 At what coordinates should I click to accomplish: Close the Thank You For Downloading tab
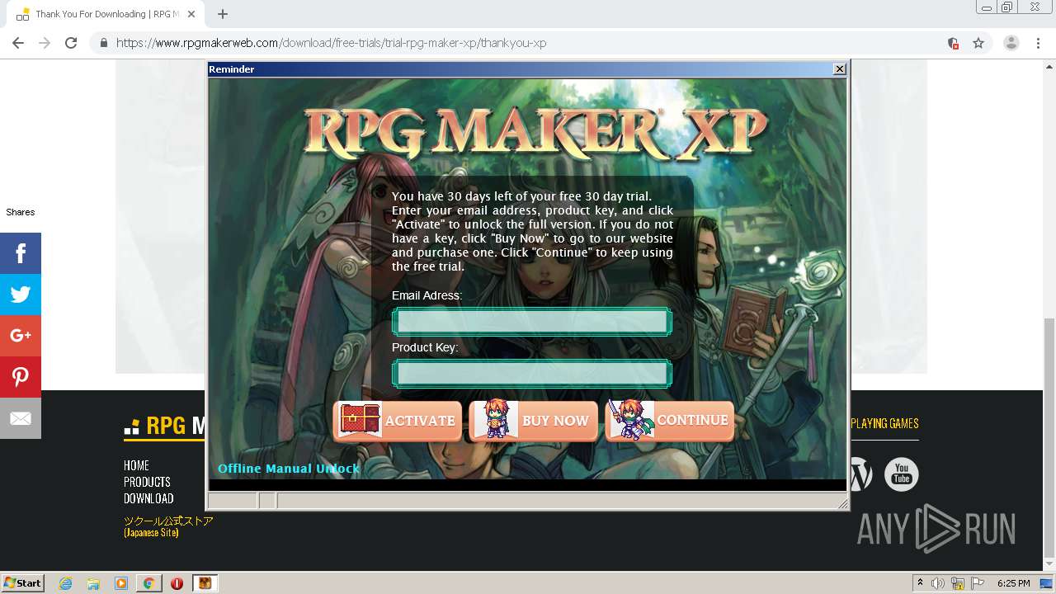point(191,14)
